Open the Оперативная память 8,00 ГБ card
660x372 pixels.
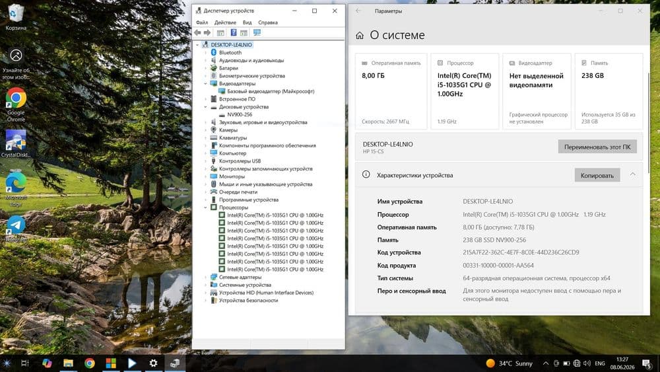click(391, 91)
